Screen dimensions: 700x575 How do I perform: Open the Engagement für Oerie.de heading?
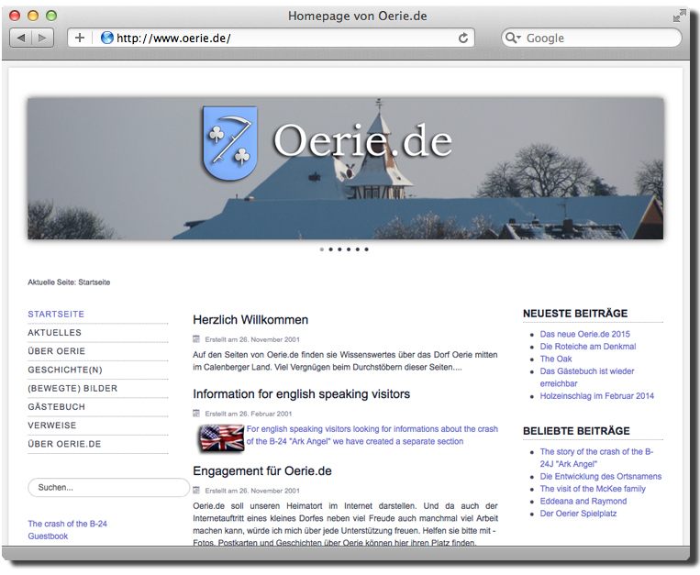point(262,471)
